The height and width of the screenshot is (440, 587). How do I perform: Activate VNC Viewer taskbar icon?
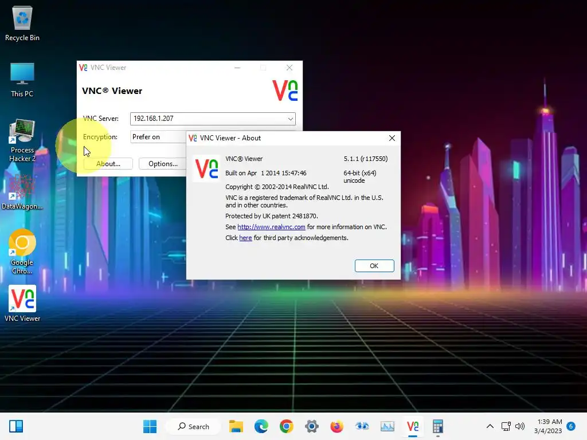413,426
